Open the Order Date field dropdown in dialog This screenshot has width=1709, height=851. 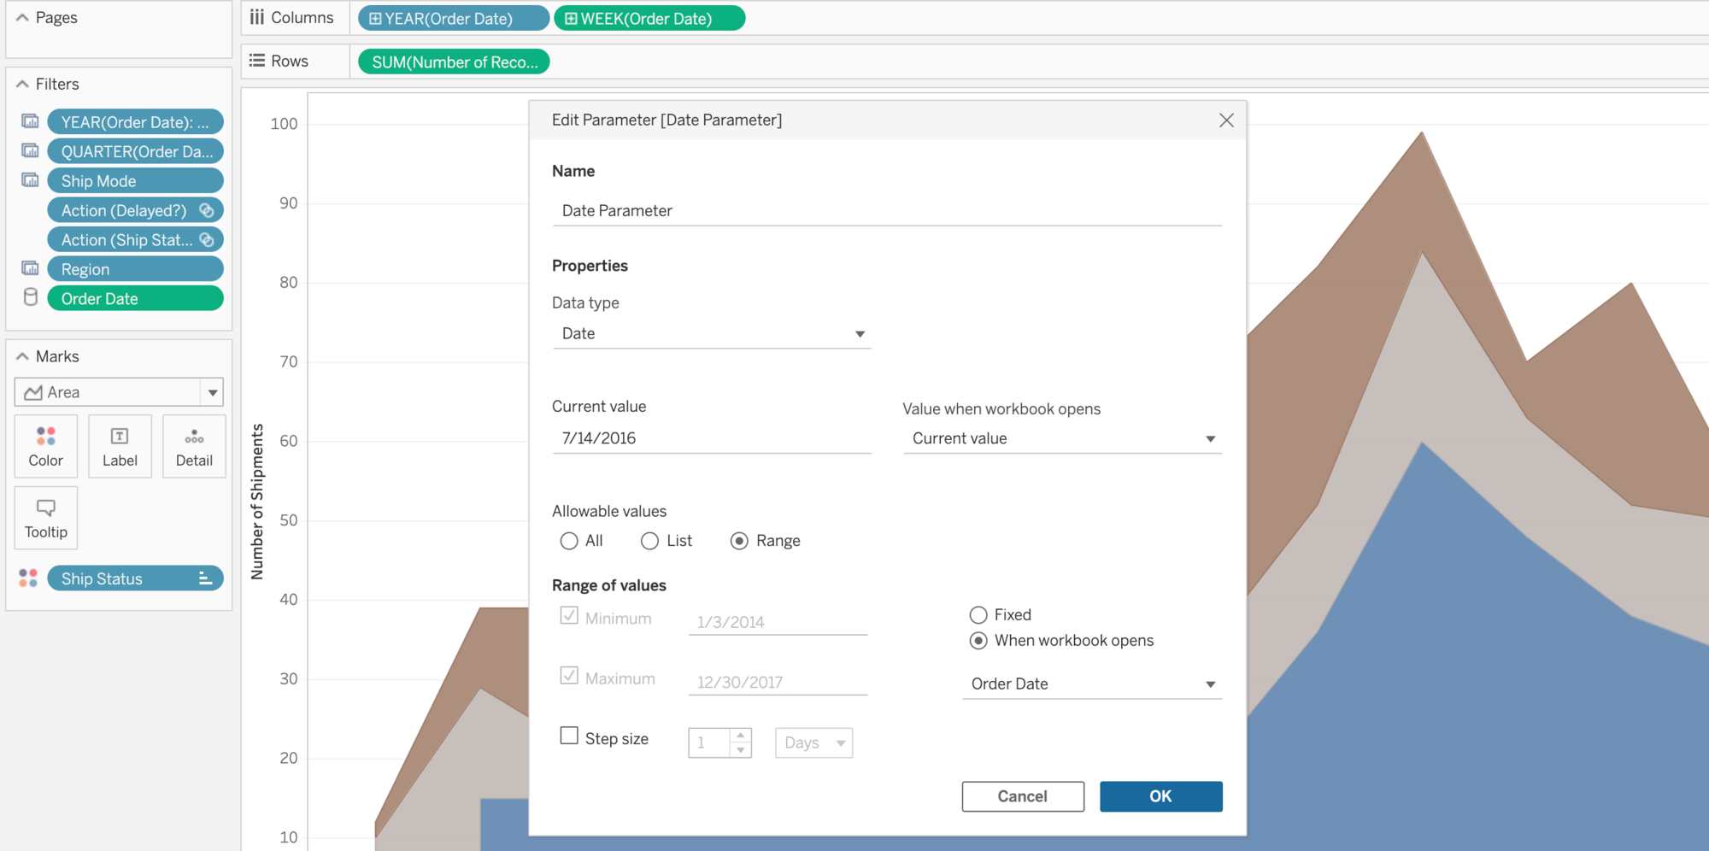coord(1092,684)
